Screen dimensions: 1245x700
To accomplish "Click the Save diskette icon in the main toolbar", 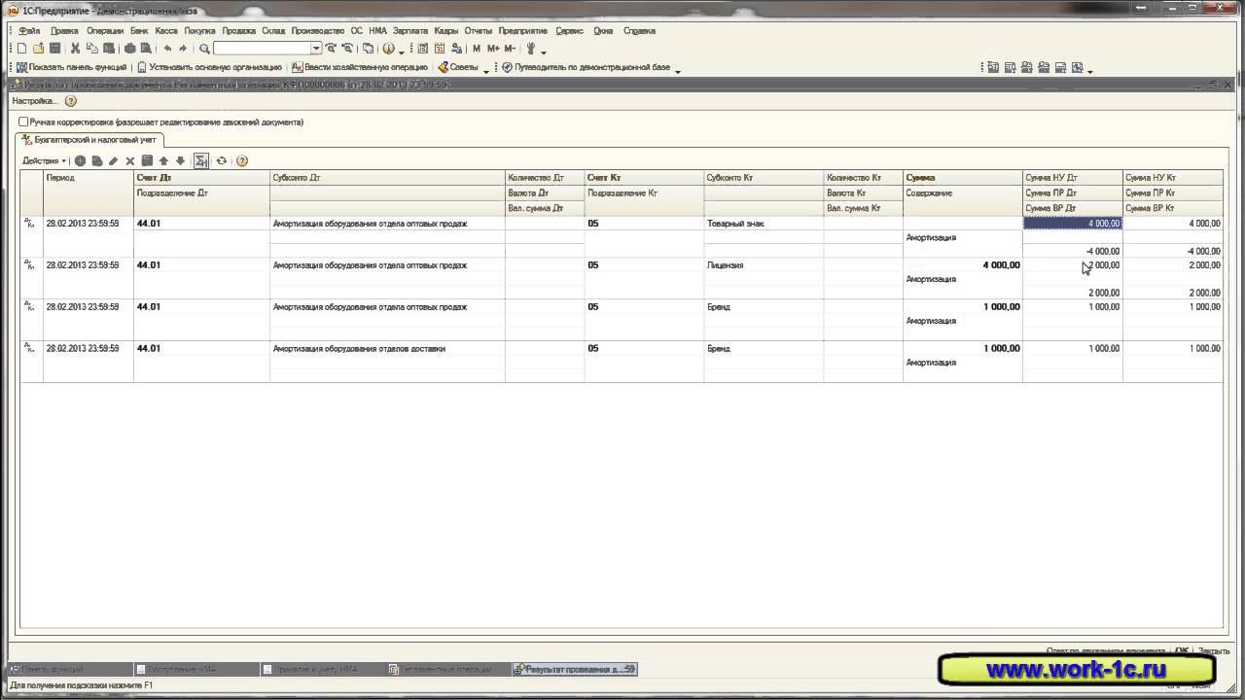I will click(54, 49).
